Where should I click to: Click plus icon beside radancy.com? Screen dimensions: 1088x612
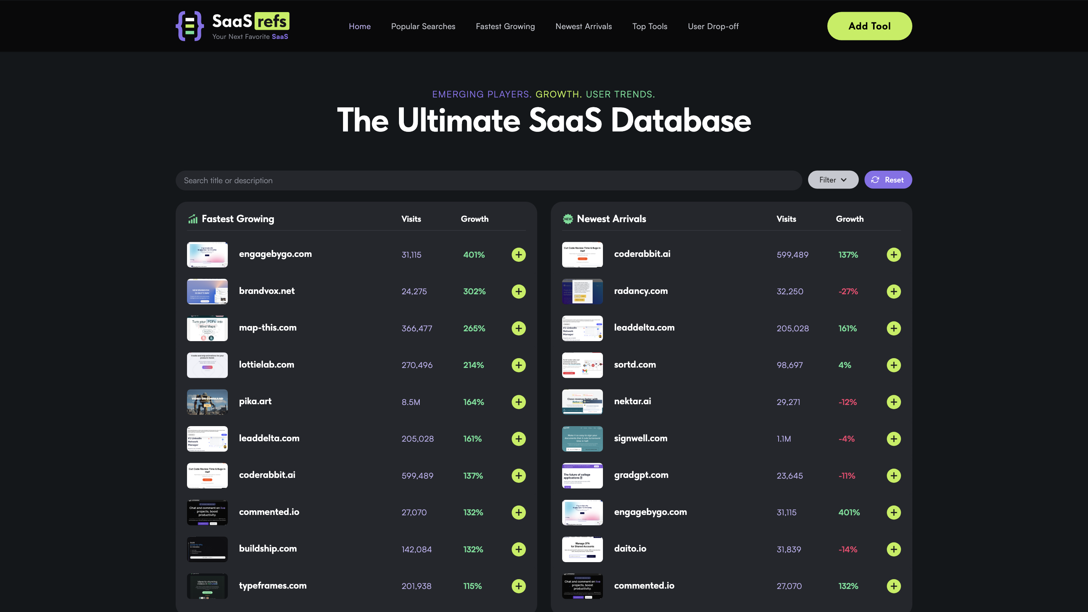click(x=893, y=291)
